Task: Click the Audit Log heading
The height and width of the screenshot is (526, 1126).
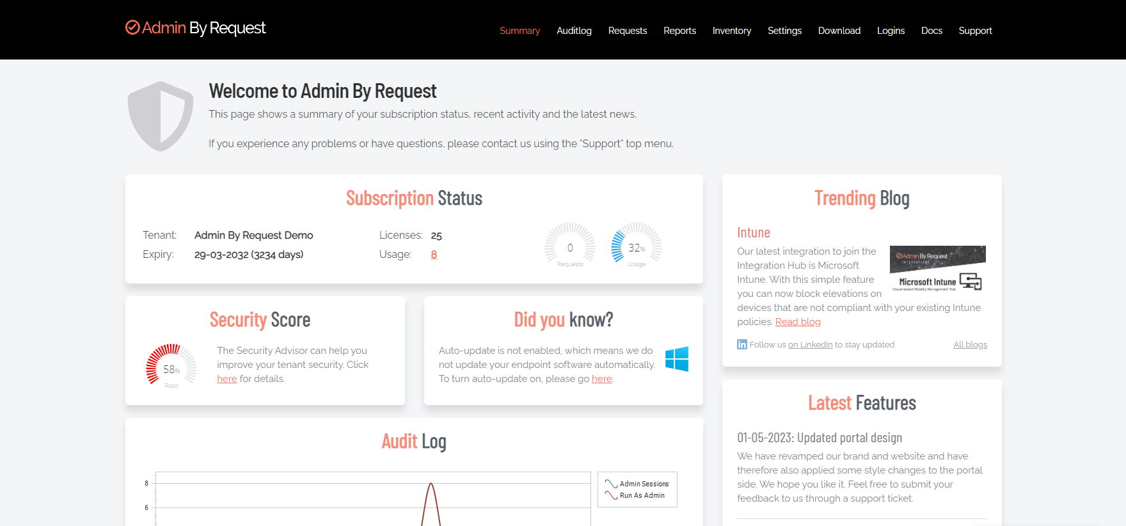Action: tap(414, 442)
